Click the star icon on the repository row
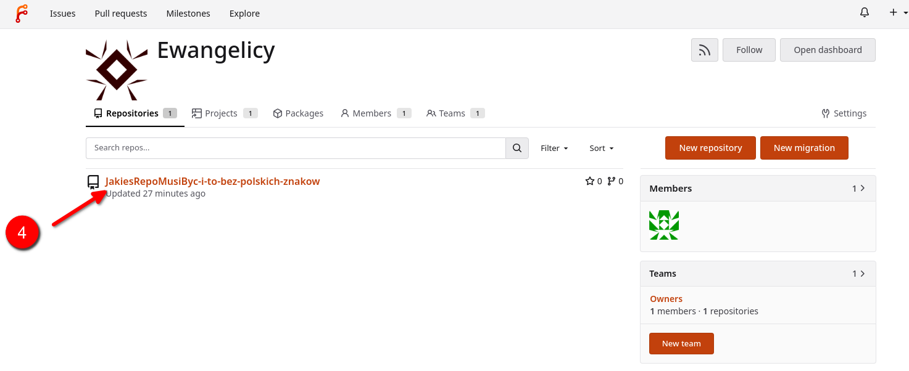The height and width of the screenshot is (371, 909). (589, 181)
